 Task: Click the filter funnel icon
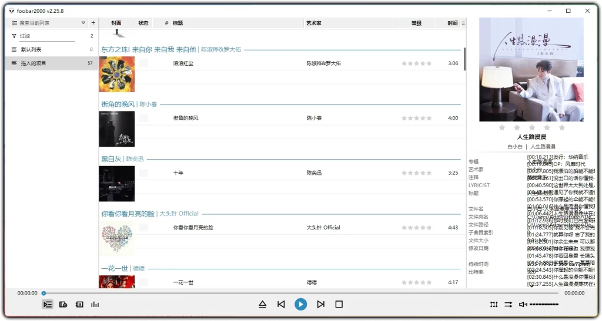(14, 36)
